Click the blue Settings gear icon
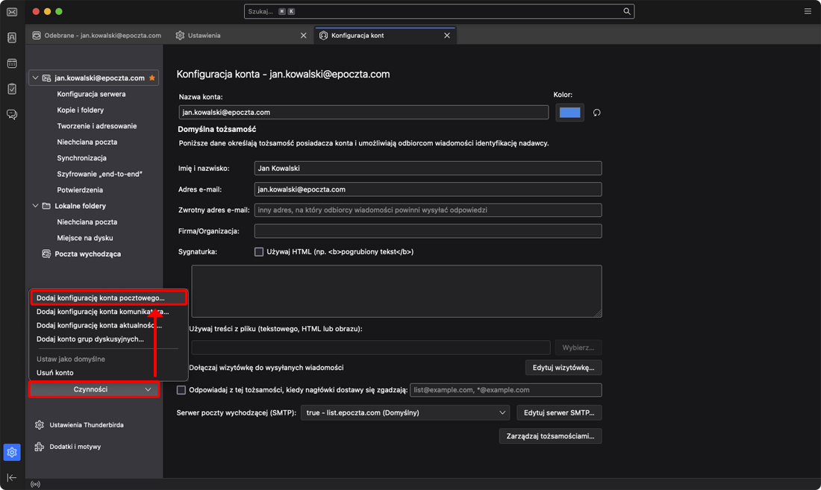This screenshot has width=821, height=490. 12,452
